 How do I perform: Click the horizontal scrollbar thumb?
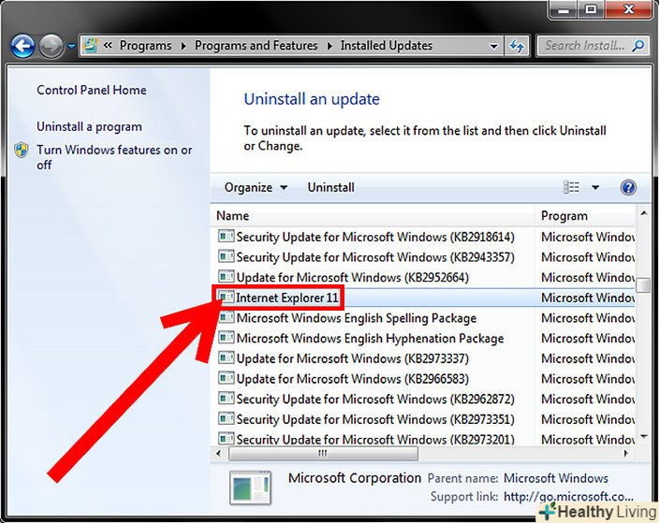click(x=323, y=454)
